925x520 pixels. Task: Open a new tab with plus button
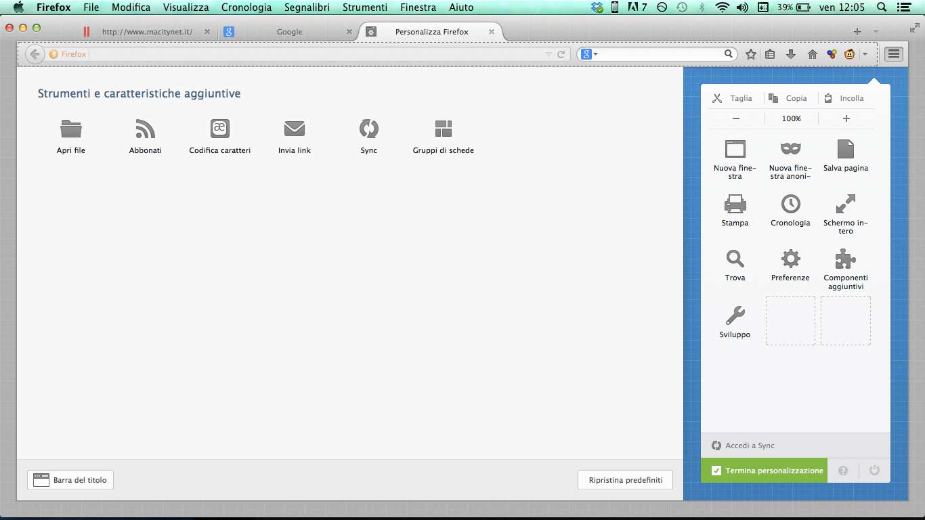pos(857,32)
